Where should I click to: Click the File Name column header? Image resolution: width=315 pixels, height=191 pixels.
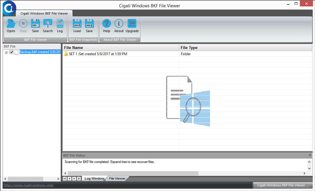[121, 48]
